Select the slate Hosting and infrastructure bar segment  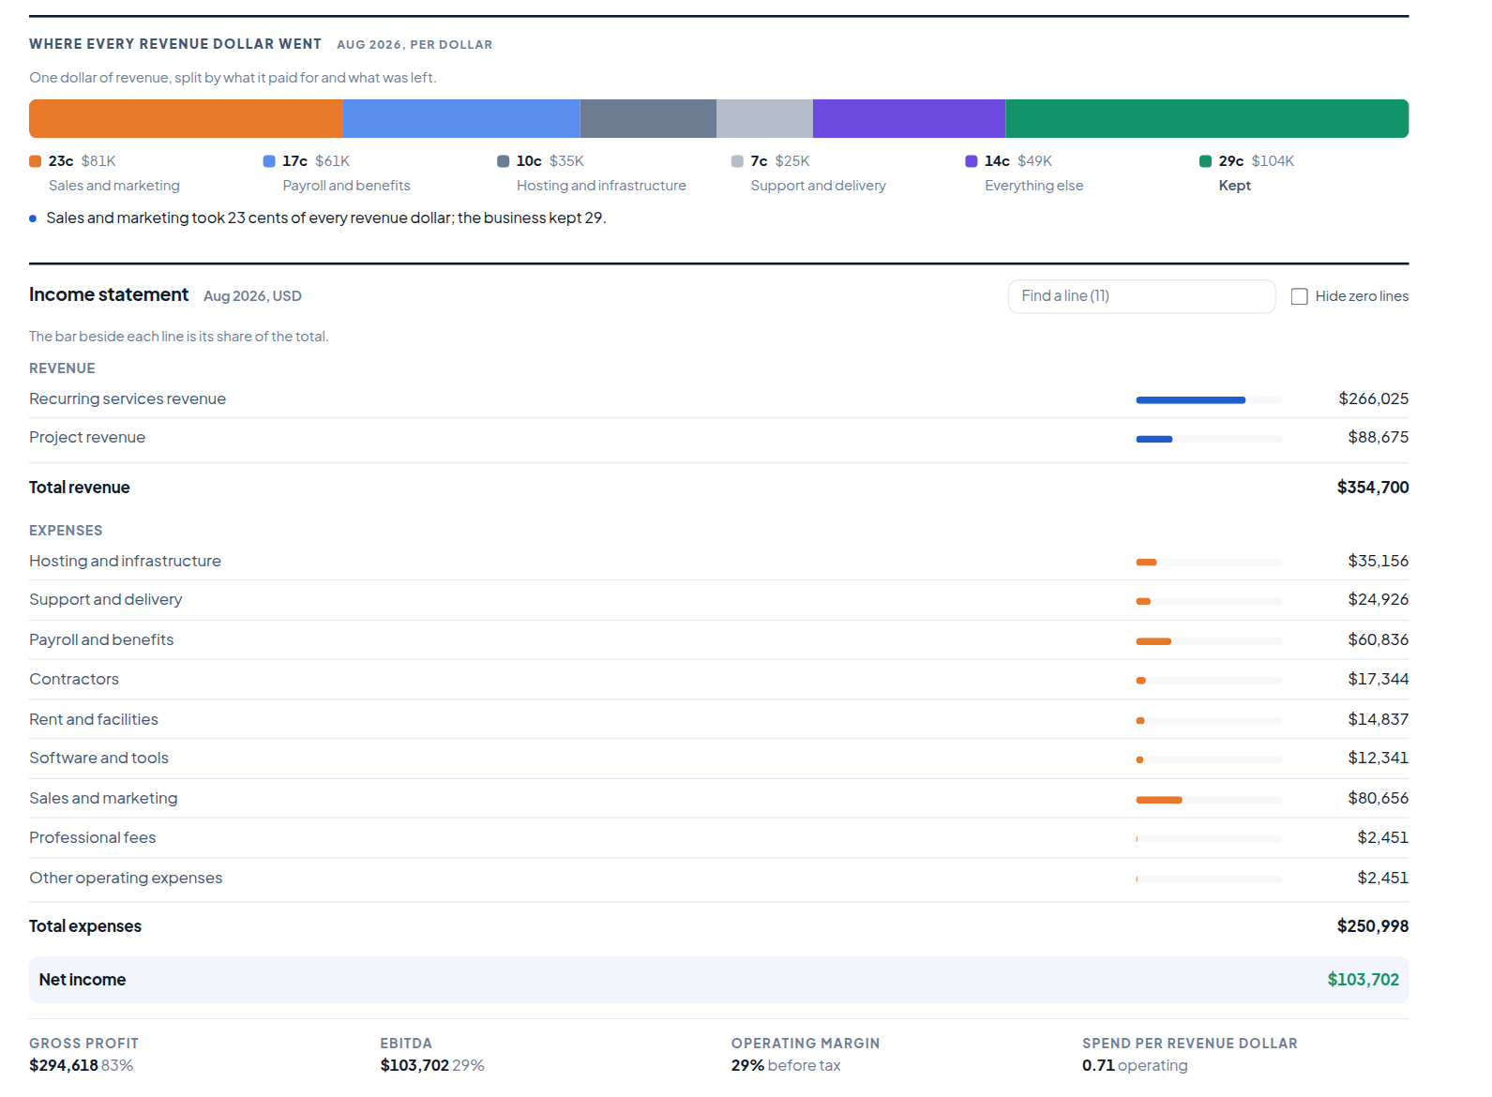[x=648, y=119]
